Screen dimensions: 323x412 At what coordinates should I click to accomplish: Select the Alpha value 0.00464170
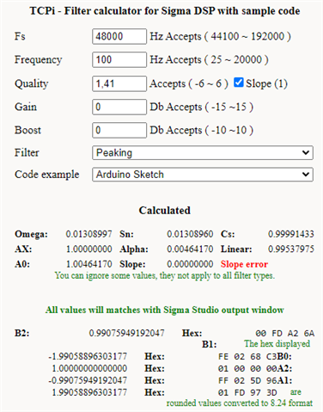190,249
